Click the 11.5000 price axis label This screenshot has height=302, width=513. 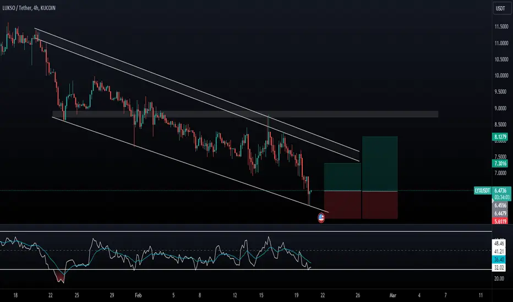click(501, 27)
